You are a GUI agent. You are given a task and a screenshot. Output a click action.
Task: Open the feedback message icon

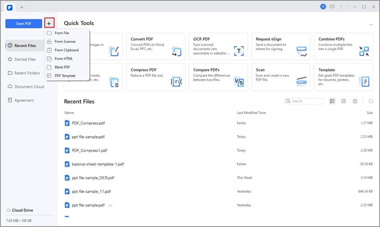click(332, 7)
